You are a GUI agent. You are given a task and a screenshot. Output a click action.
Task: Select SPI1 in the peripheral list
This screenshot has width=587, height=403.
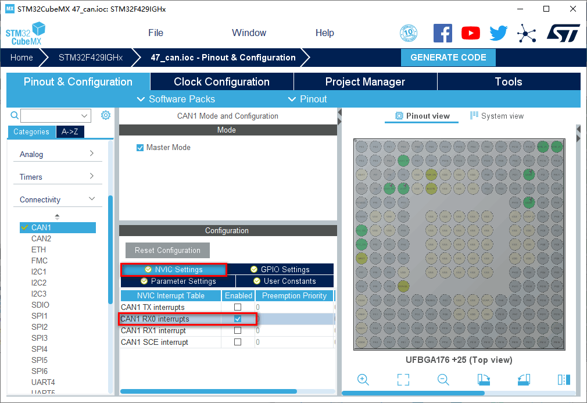click(40, 316)
